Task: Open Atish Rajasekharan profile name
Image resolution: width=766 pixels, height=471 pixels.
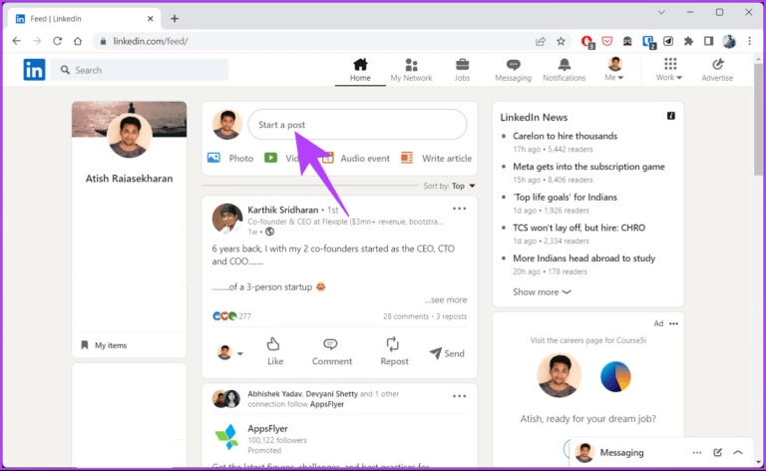Action: pyautogui.click(x=129, y=179)
